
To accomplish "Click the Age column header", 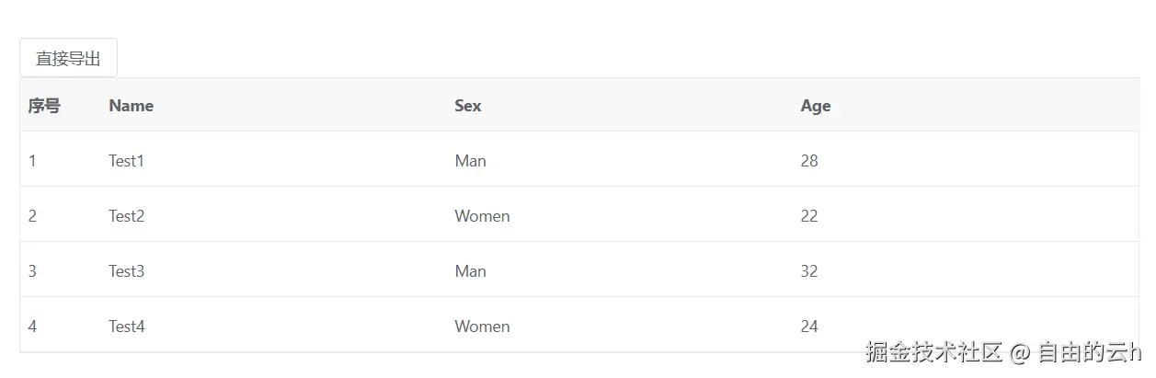I will [x=815, y=106].
